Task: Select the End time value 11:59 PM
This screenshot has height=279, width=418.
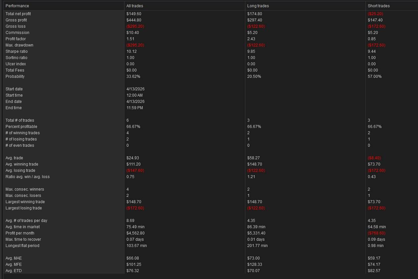Action: pyautogui.click(x=135, y=108)
